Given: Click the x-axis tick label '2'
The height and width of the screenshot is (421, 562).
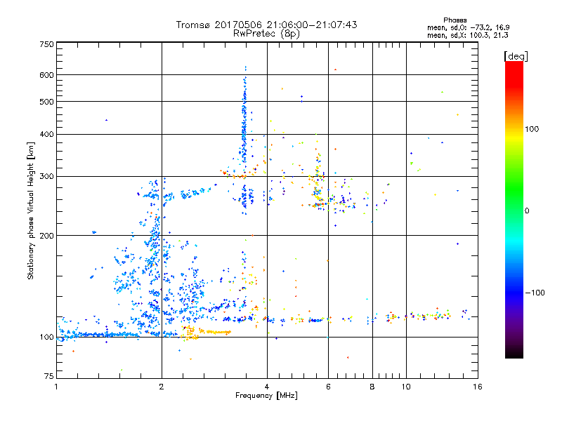Looking at the screenshot, I should point(162,387).
